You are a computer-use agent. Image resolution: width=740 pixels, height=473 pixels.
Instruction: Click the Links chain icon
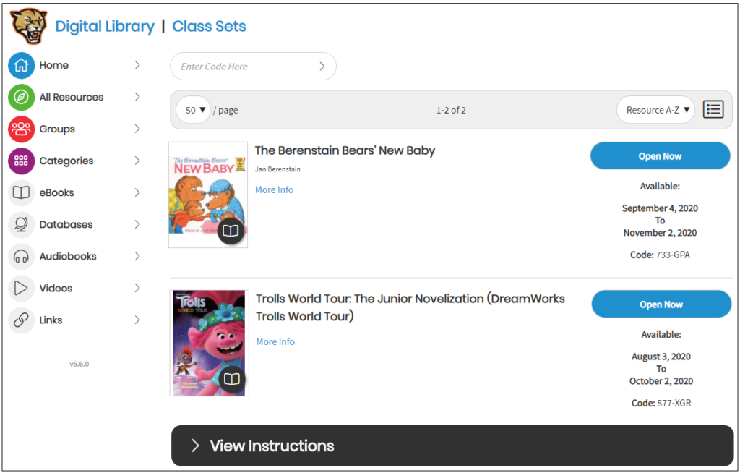[21, 320]
